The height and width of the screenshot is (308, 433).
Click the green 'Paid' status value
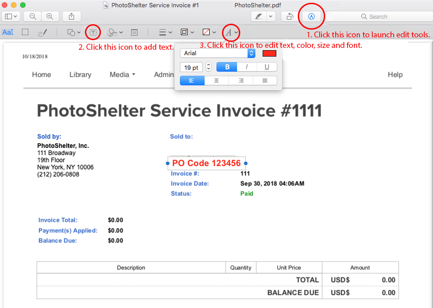click(x=247, y=193)
